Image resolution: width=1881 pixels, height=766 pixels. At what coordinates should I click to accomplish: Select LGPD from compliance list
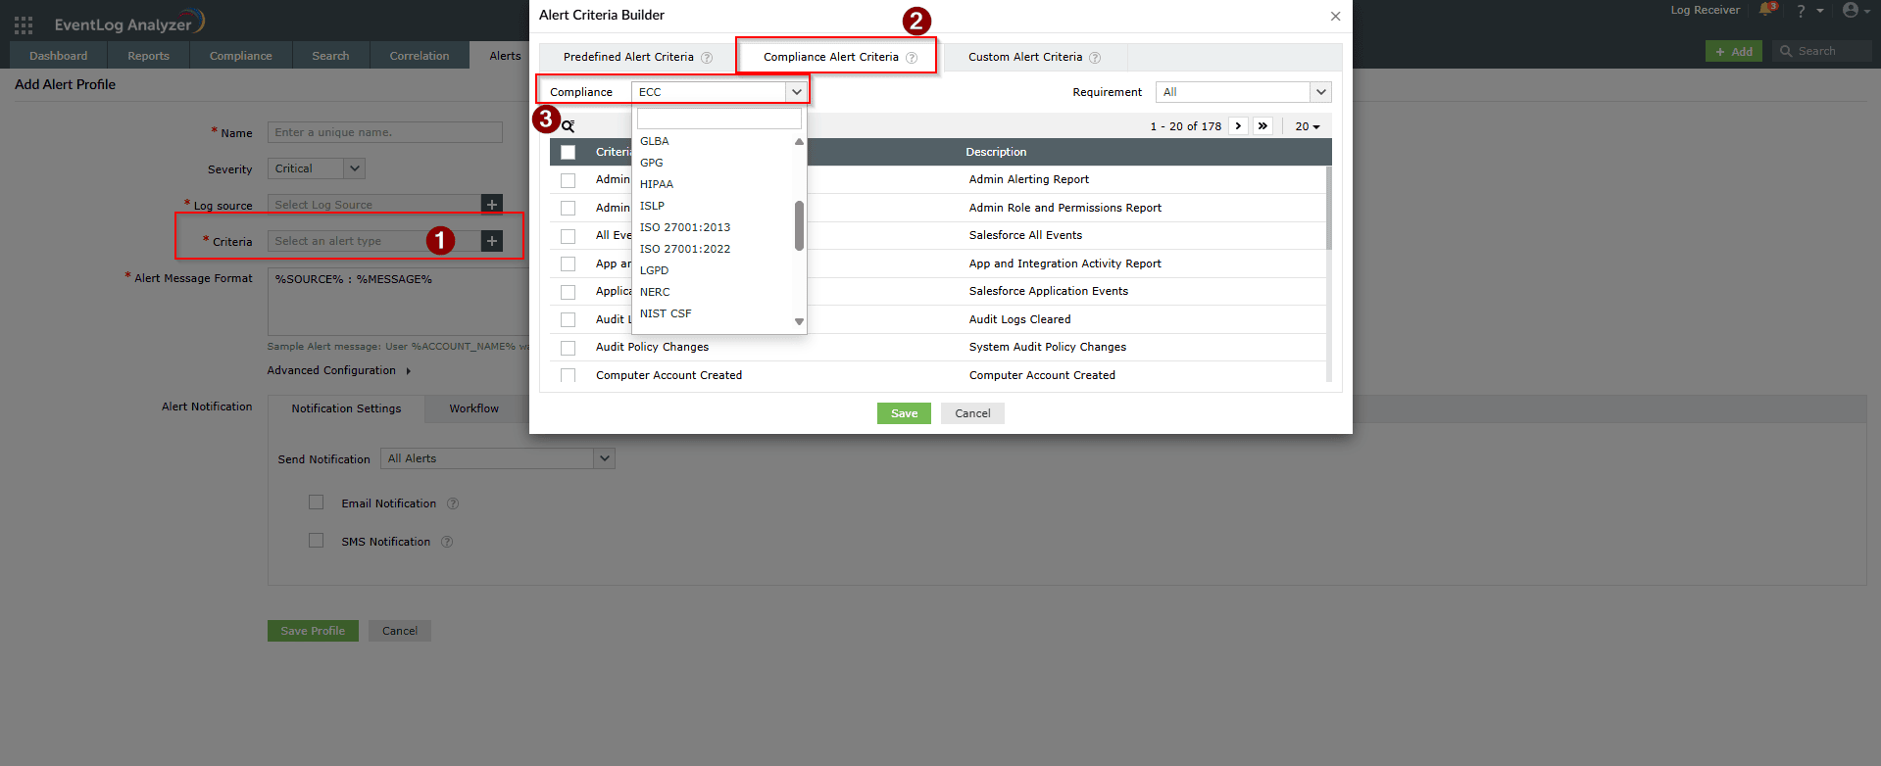(654, 270)
